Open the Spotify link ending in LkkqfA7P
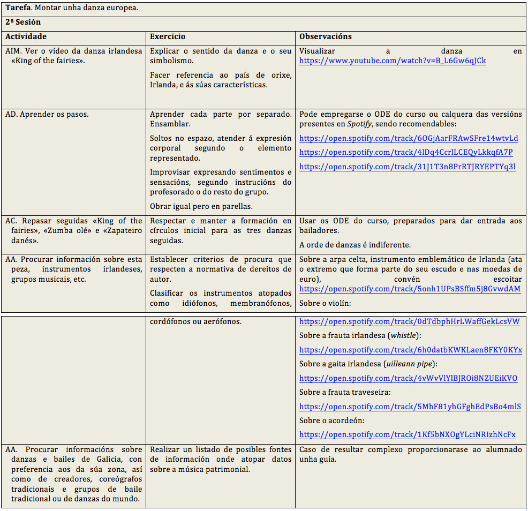The image size is (528, 511). [x=406, y=153]
